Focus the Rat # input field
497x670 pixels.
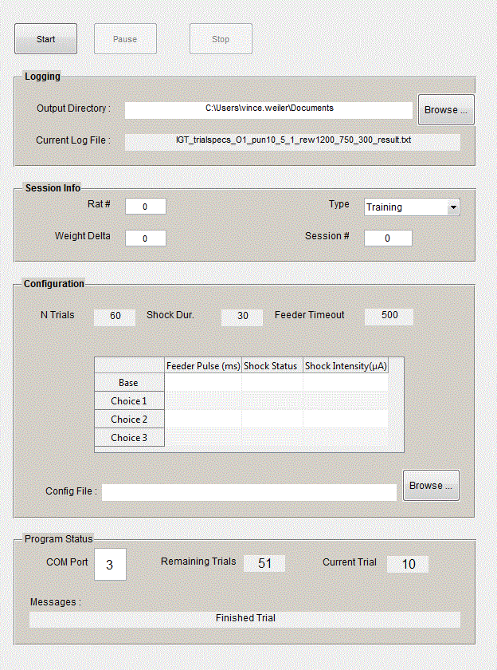tap(146, 207)
